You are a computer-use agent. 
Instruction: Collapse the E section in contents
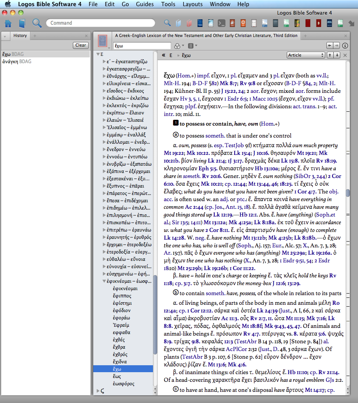pyautogui.click(x=98, y=54)
